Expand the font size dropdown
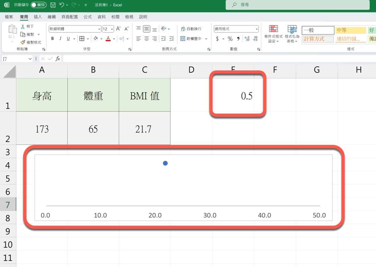 click(112, 29)
